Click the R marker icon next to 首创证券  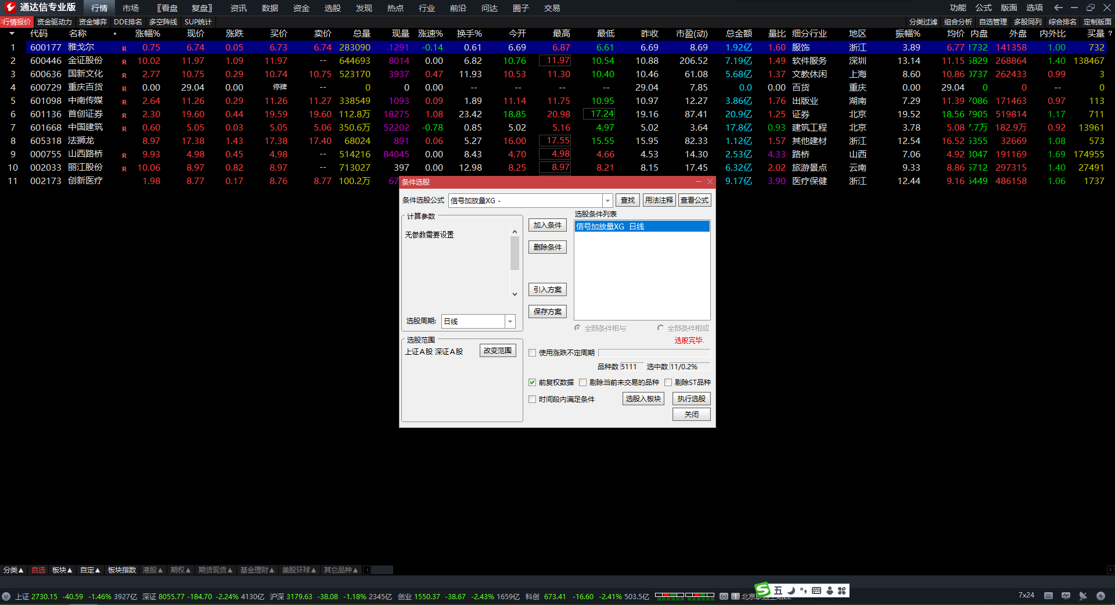coord(124,115)
